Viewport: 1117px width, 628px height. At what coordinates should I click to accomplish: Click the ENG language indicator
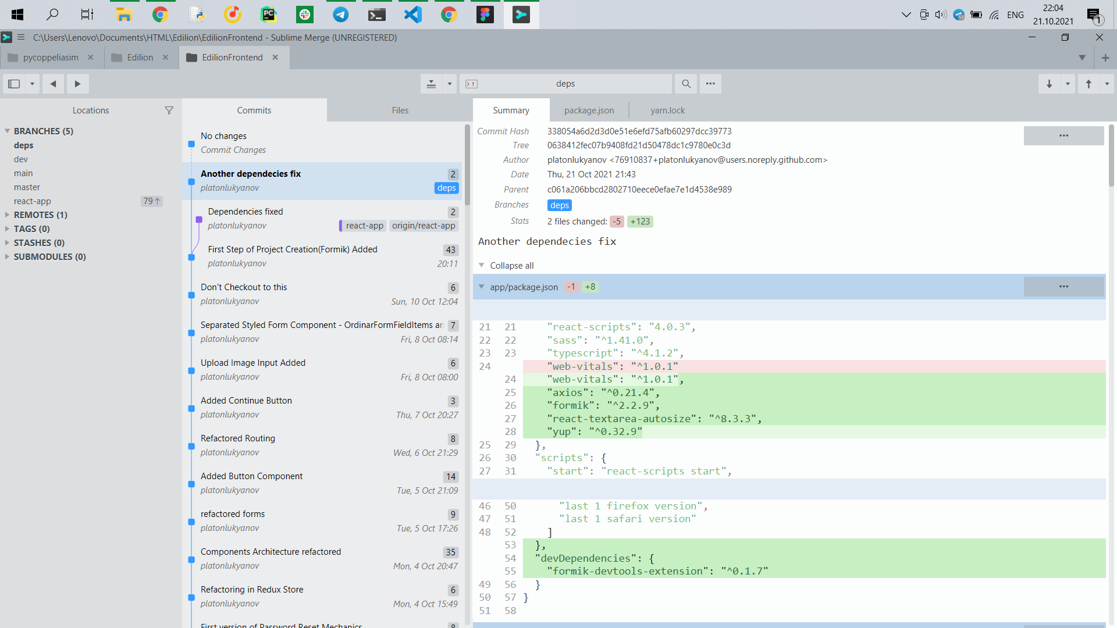(1015, 15)
